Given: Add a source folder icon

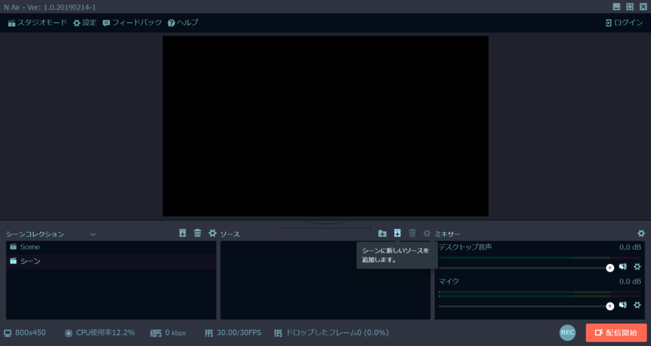Looking at the screenshot, I should tap(382, 233).
